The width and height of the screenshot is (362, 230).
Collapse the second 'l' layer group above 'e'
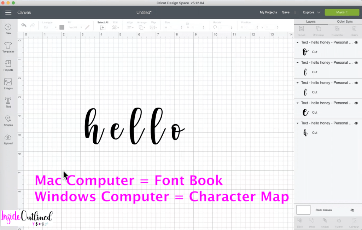point(298,83)
